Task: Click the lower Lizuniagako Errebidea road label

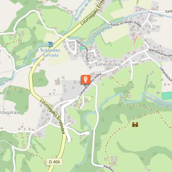Action: click(x=52, y=116)
